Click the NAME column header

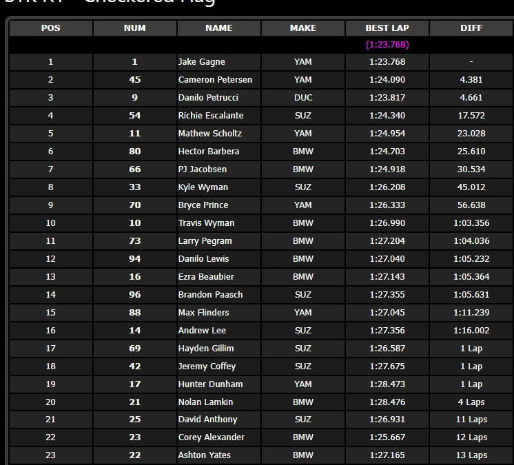[x=218, y=28]
